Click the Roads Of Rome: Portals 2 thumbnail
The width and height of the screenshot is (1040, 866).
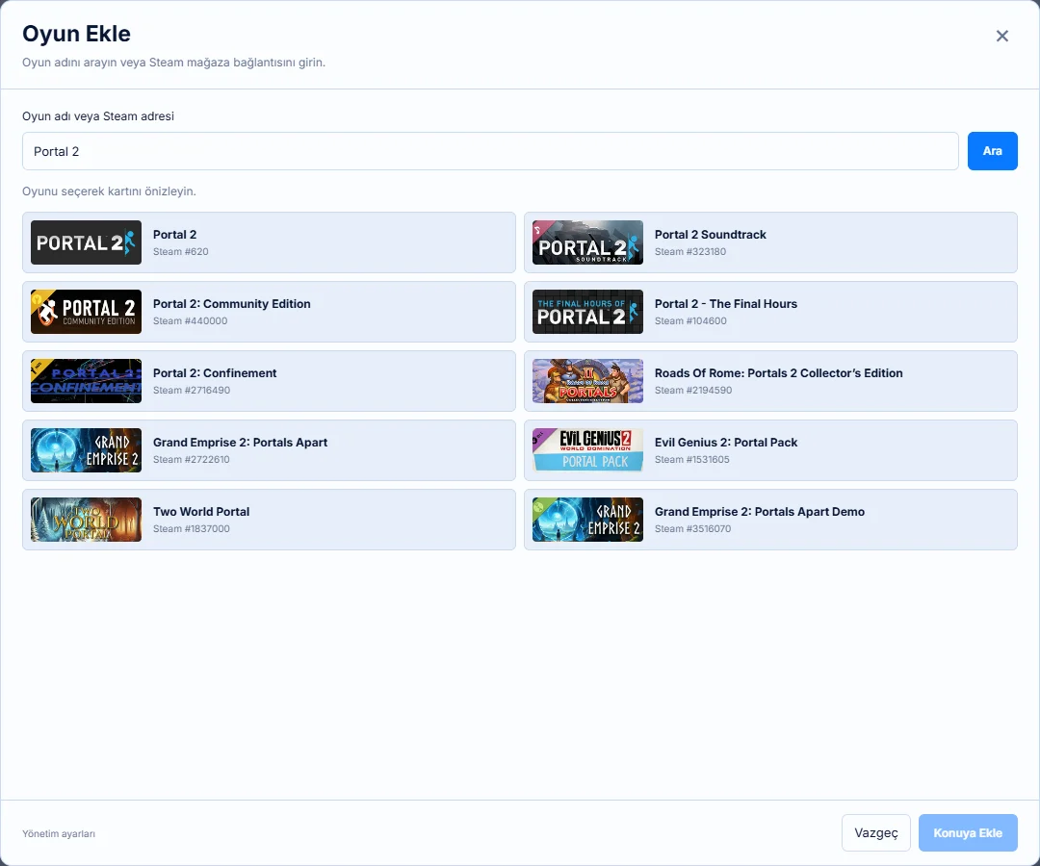click(587, 381)
